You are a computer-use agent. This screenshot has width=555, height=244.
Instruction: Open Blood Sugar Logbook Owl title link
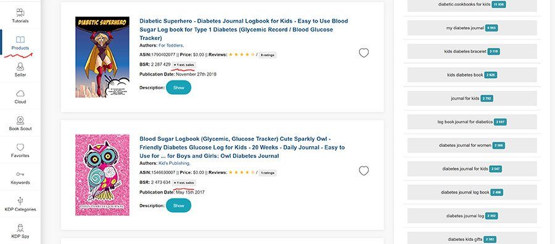(242, 148)
